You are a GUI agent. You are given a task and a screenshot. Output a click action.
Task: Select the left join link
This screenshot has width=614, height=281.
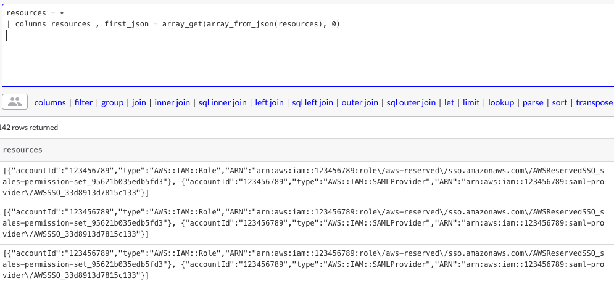click(x=269, y=103)
